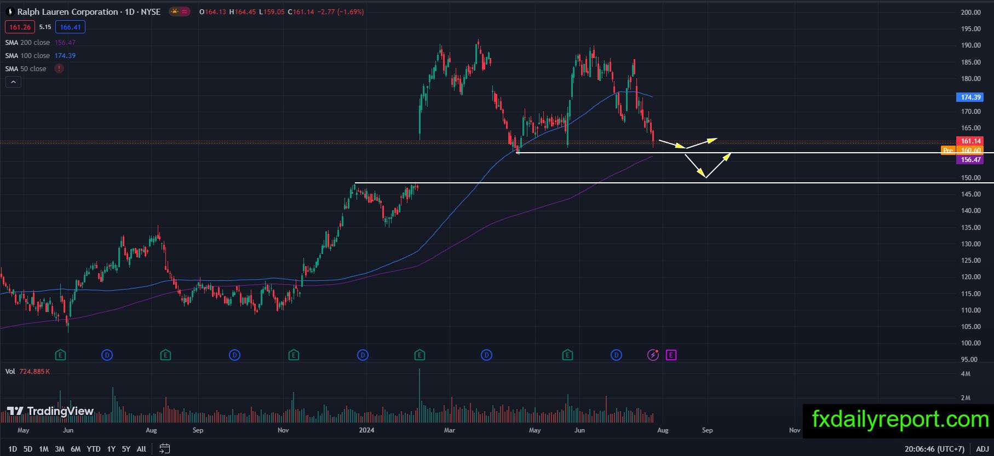Open dividend marker between Mar and May 2024

[486, 355]
